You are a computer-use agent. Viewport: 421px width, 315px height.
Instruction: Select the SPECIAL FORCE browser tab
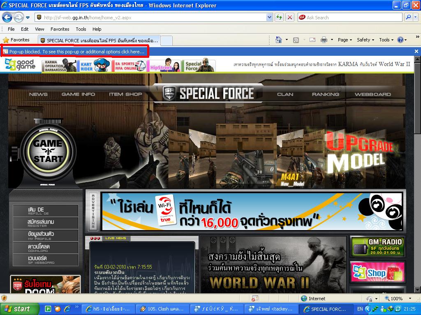pyautogui.click(x=99, y=41)
